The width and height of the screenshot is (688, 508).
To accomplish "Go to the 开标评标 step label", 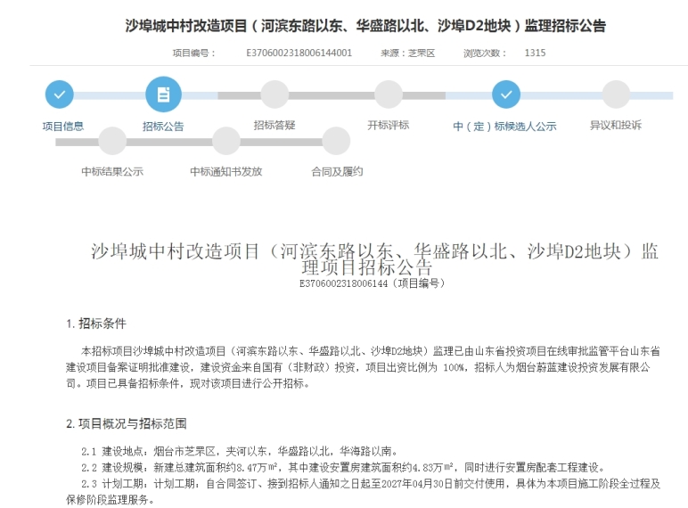I will point(389,125).
